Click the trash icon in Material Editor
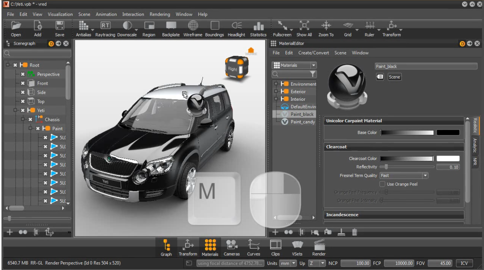484x270 pixels. point(354,232)
